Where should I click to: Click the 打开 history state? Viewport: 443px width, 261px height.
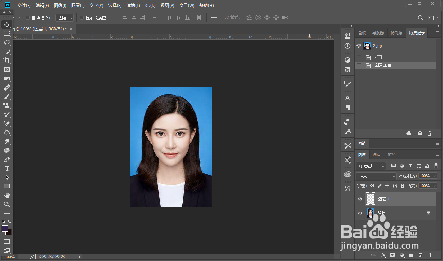click(x=379, y=57)
